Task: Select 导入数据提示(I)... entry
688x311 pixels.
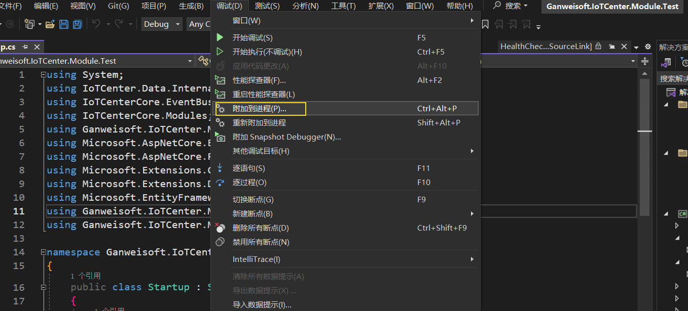Action: (346, 305)
